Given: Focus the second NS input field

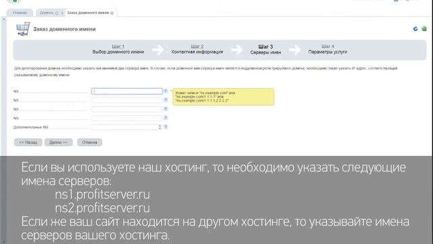Looking at the screenshot, I should [x=127, y=100].
